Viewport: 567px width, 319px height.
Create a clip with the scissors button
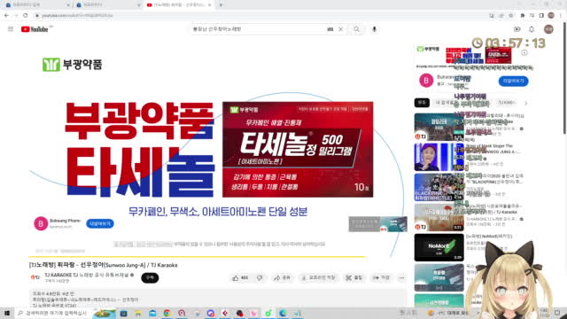click(354, 277)
